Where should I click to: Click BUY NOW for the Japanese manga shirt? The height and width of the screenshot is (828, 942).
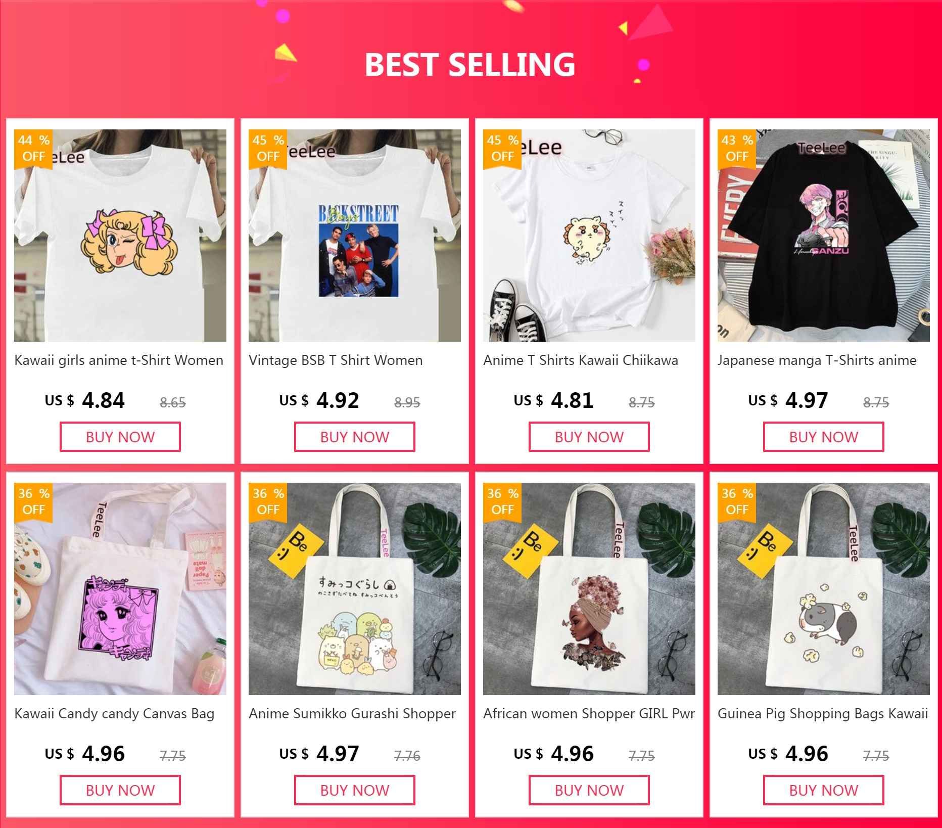[824, 437]
